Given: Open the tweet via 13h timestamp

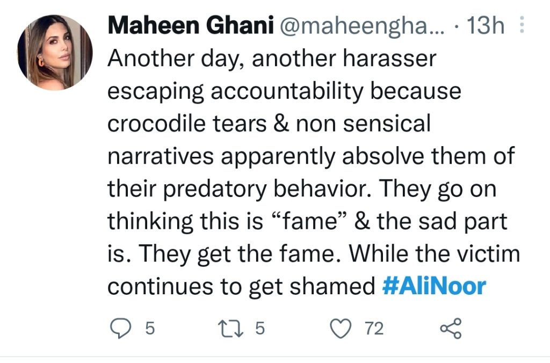Looking at the screenshot, I should click(485, 26).
